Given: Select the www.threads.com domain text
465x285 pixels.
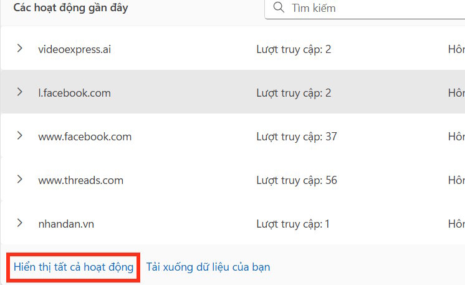Looking at the screenshot, I should 80,180.
